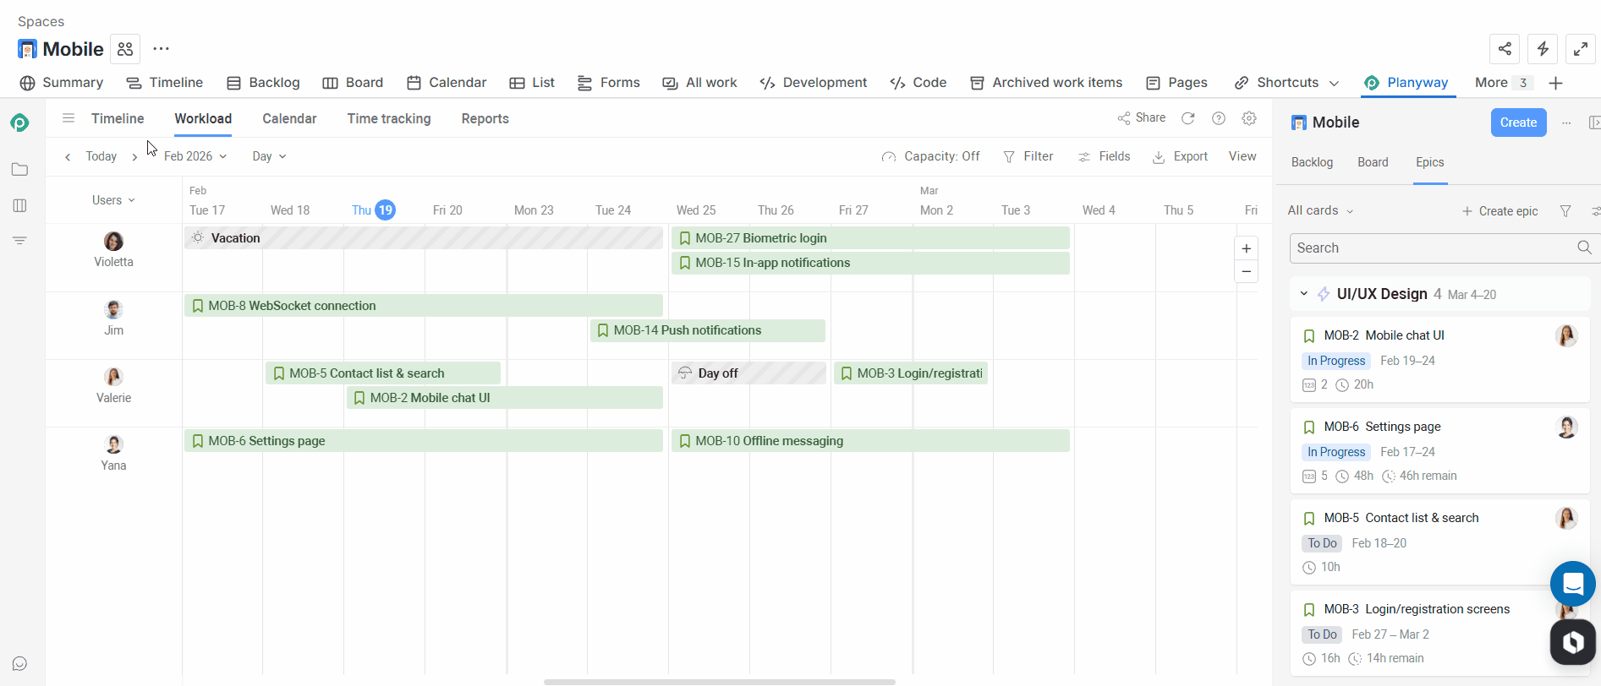Open the Reports tab
Image resolution: width=1601 pixels, height=686 pixels.
485,118
